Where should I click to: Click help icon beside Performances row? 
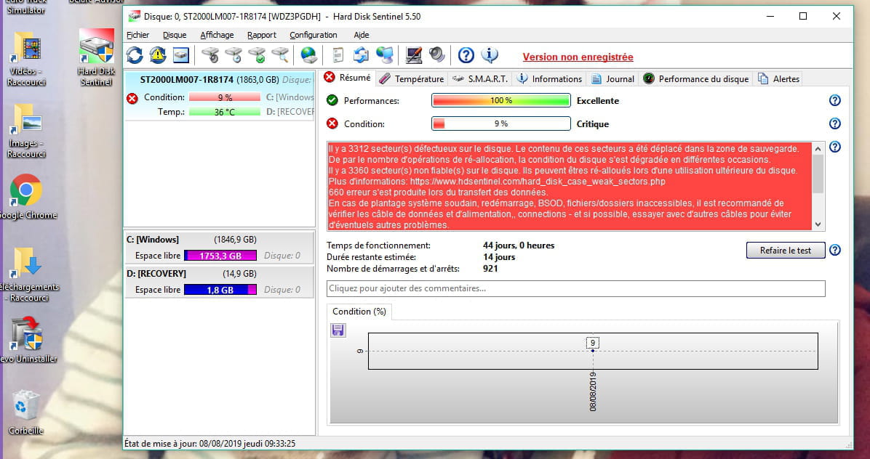[834, 100]
